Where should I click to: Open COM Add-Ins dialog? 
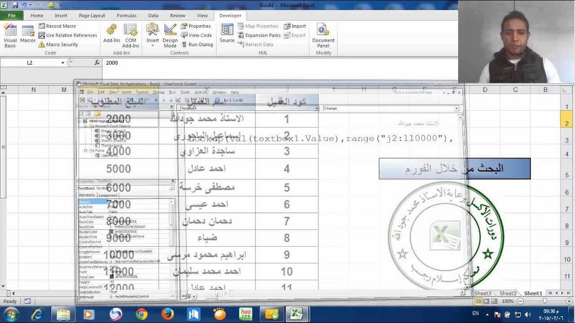pos(131,36)
